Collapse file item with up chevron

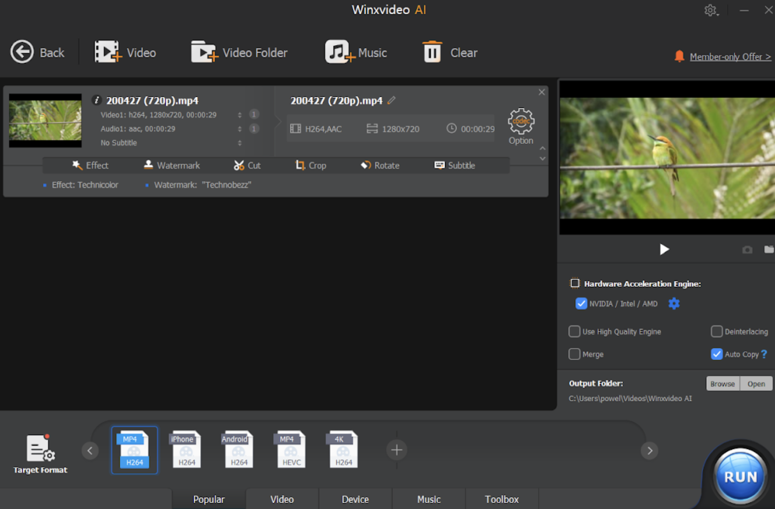tap(542, 148)
